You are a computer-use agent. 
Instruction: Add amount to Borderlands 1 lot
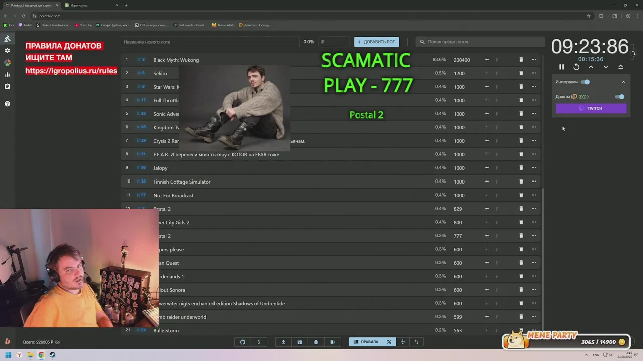click(x=487, y=276)
